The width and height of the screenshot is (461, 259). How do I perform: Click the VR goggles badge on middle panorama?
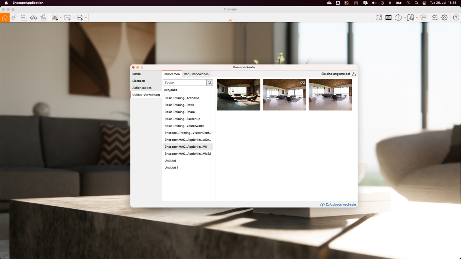(303, 82)
